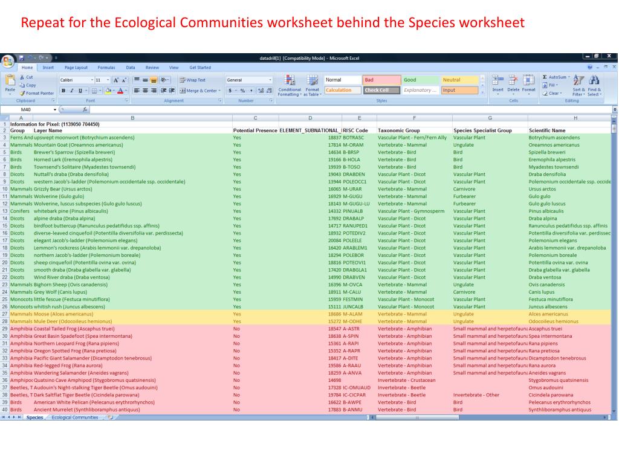
Task: Open Excel Help icon
Action: 590,67
